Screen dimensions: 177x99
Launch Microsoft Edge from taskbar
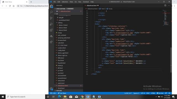(x=59, y=97)
